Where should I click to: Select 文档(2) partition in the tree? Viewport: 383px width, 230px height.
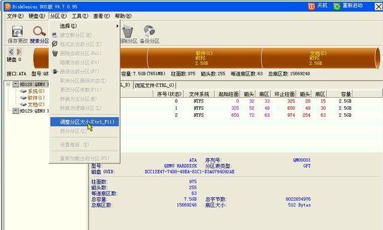(36, 104)
